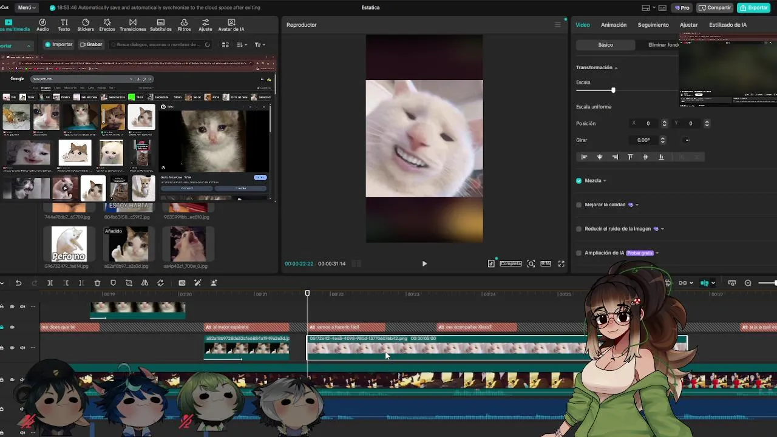Click the Exportar button
The width and height of the screenshot is (777, 437).
click(753, 8)
